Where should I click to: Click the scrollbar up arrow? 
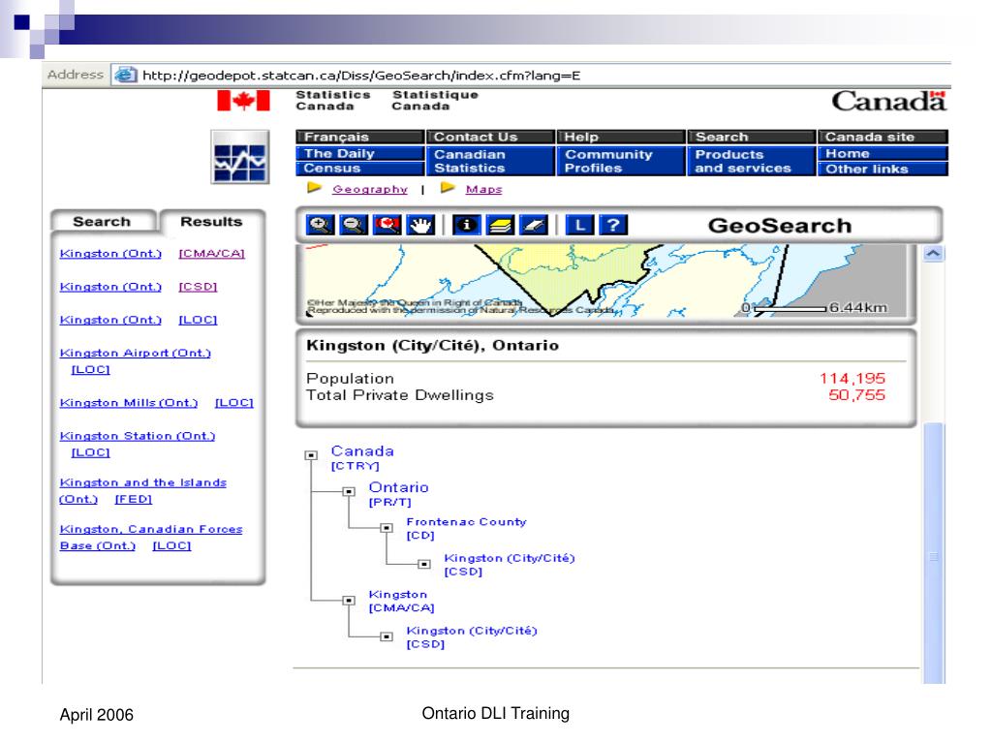coord(933,254)
